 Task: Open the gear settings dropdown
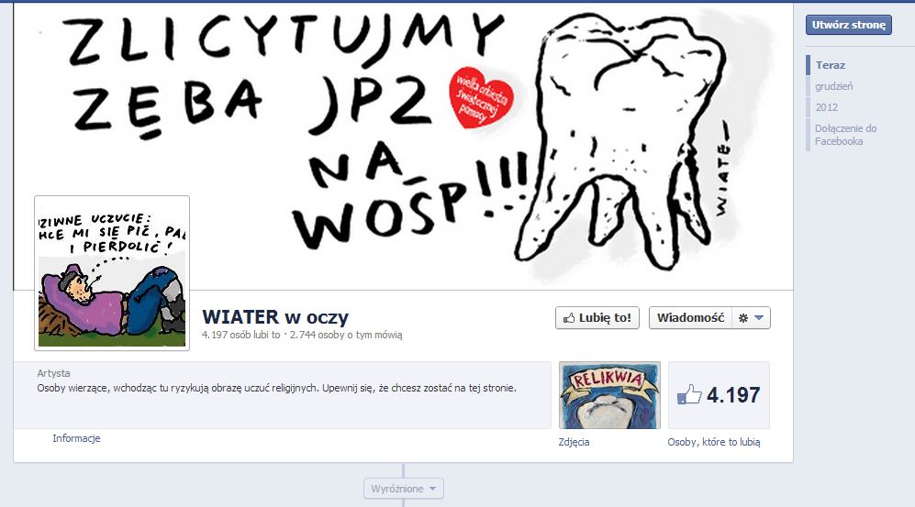751,317
